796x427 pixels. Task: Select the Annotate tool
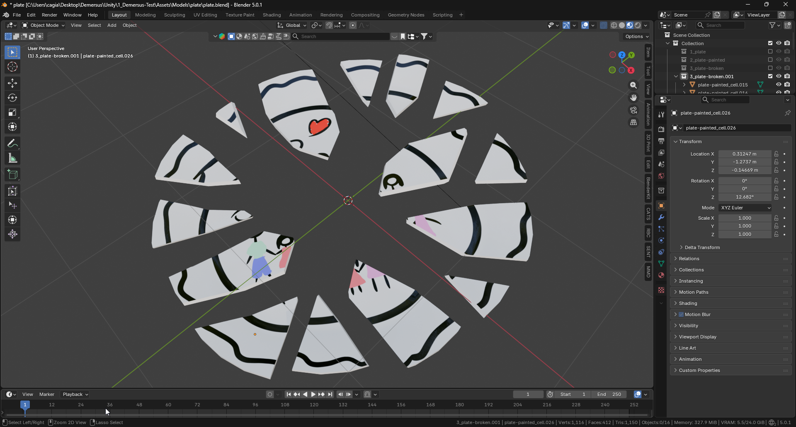click(12, 143)
